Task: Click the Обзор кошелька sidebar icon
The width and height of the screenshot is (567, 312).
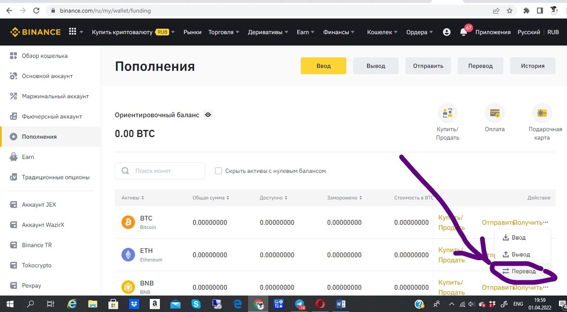Action: [13, 56]
